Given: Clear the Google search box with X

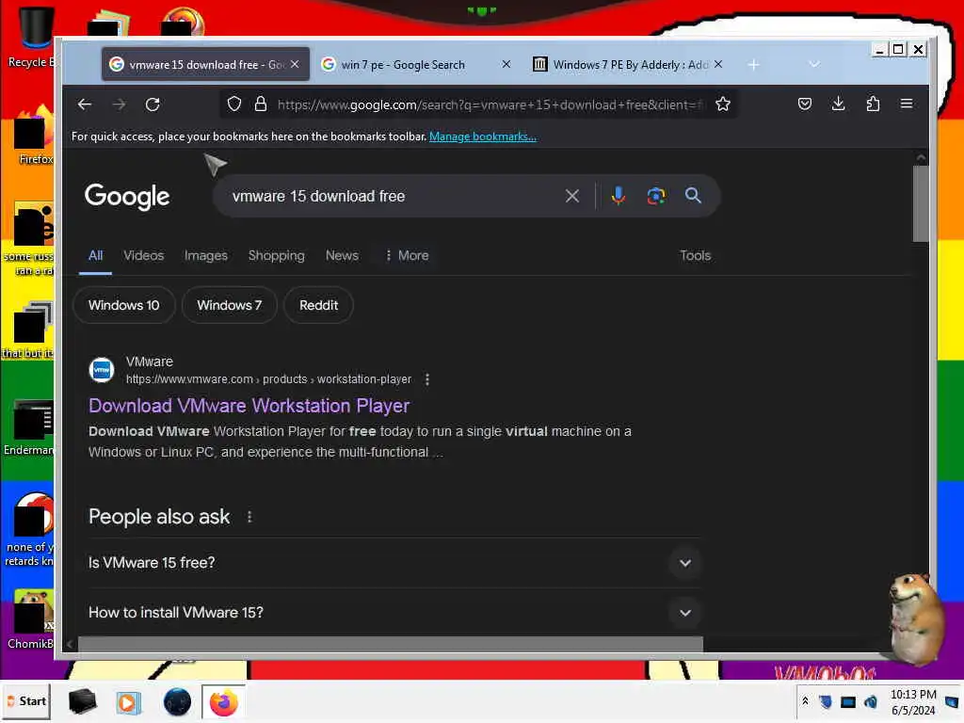Looking at the screenshot, I should (x=571, y=196).
